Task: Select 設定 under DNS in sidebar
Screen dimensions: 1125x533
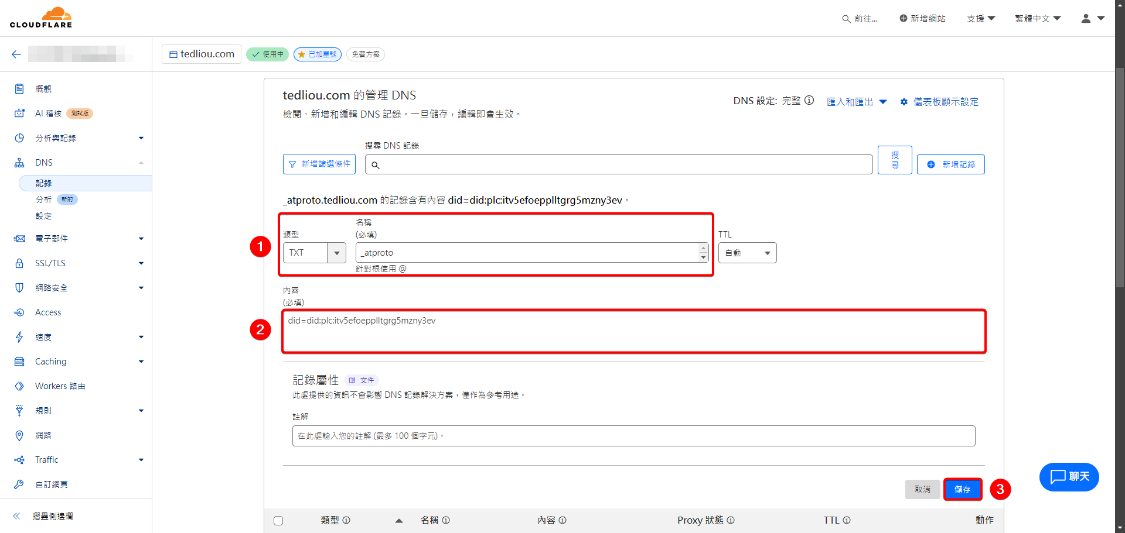Action: pos(44,216)
